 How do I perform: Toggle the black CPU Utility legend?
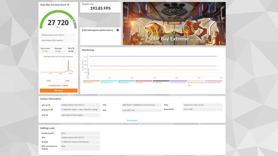click(161, 82)
